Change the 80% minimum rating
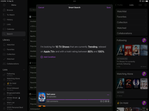Image resolution: width=149 pixels, height=111 pixels. pos(90,51)
